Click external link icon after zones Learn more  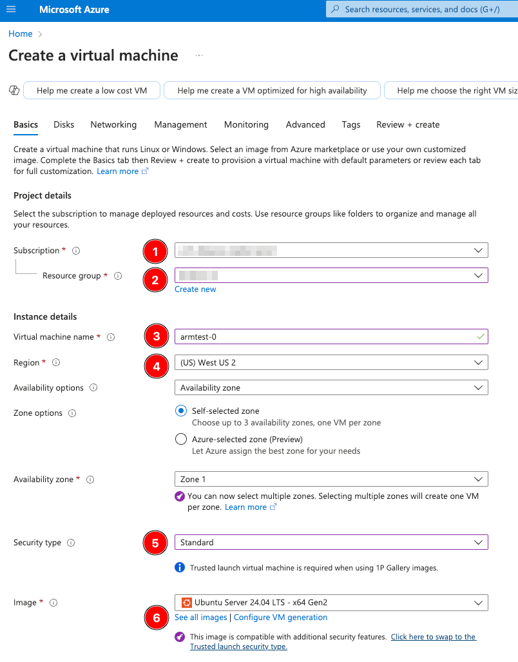pos(273,507)
